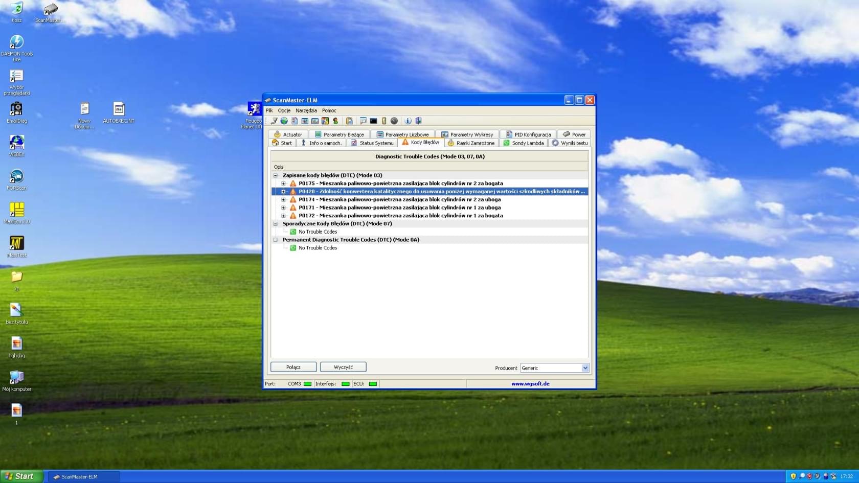Open the black terminal console toolbar icon
Image resolution: width=859 pixels, height=483 pixels.
click(373, 121)
